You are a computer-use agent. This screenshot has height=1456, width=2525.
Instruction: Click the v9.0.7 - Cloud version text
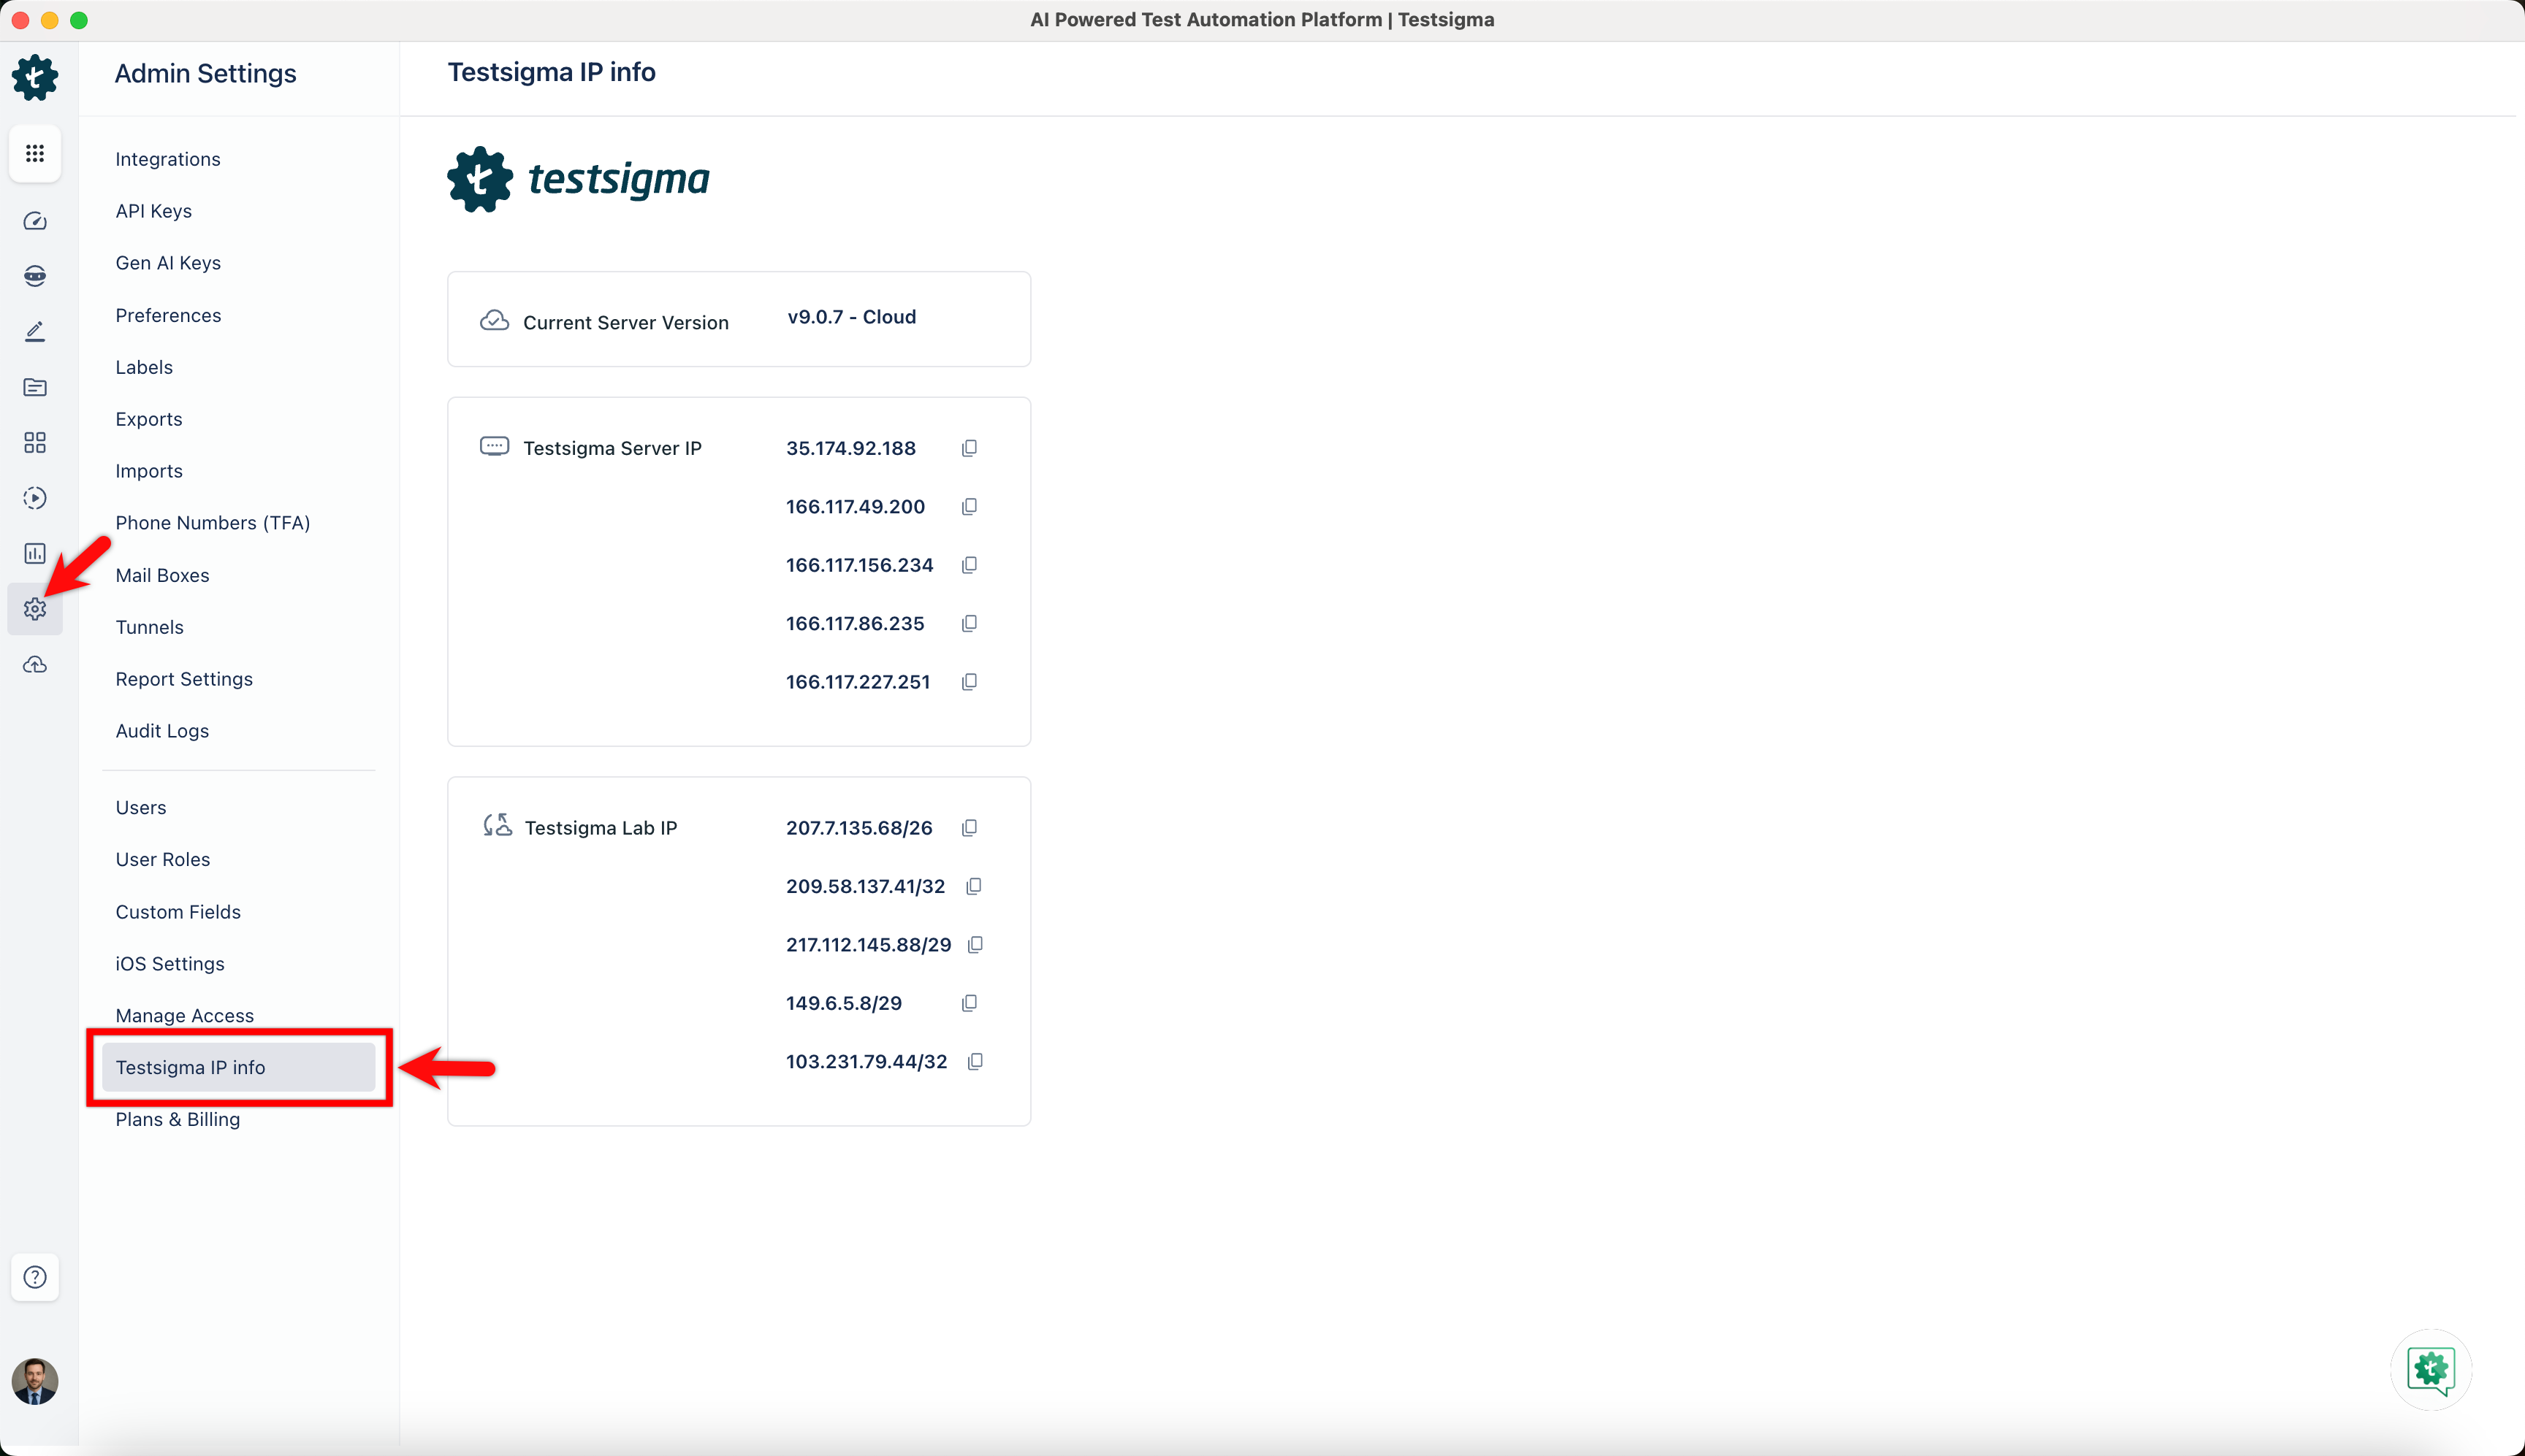pos(851,317)
